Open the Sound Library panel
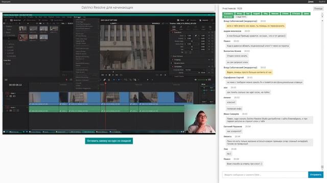 pos(57,20)
